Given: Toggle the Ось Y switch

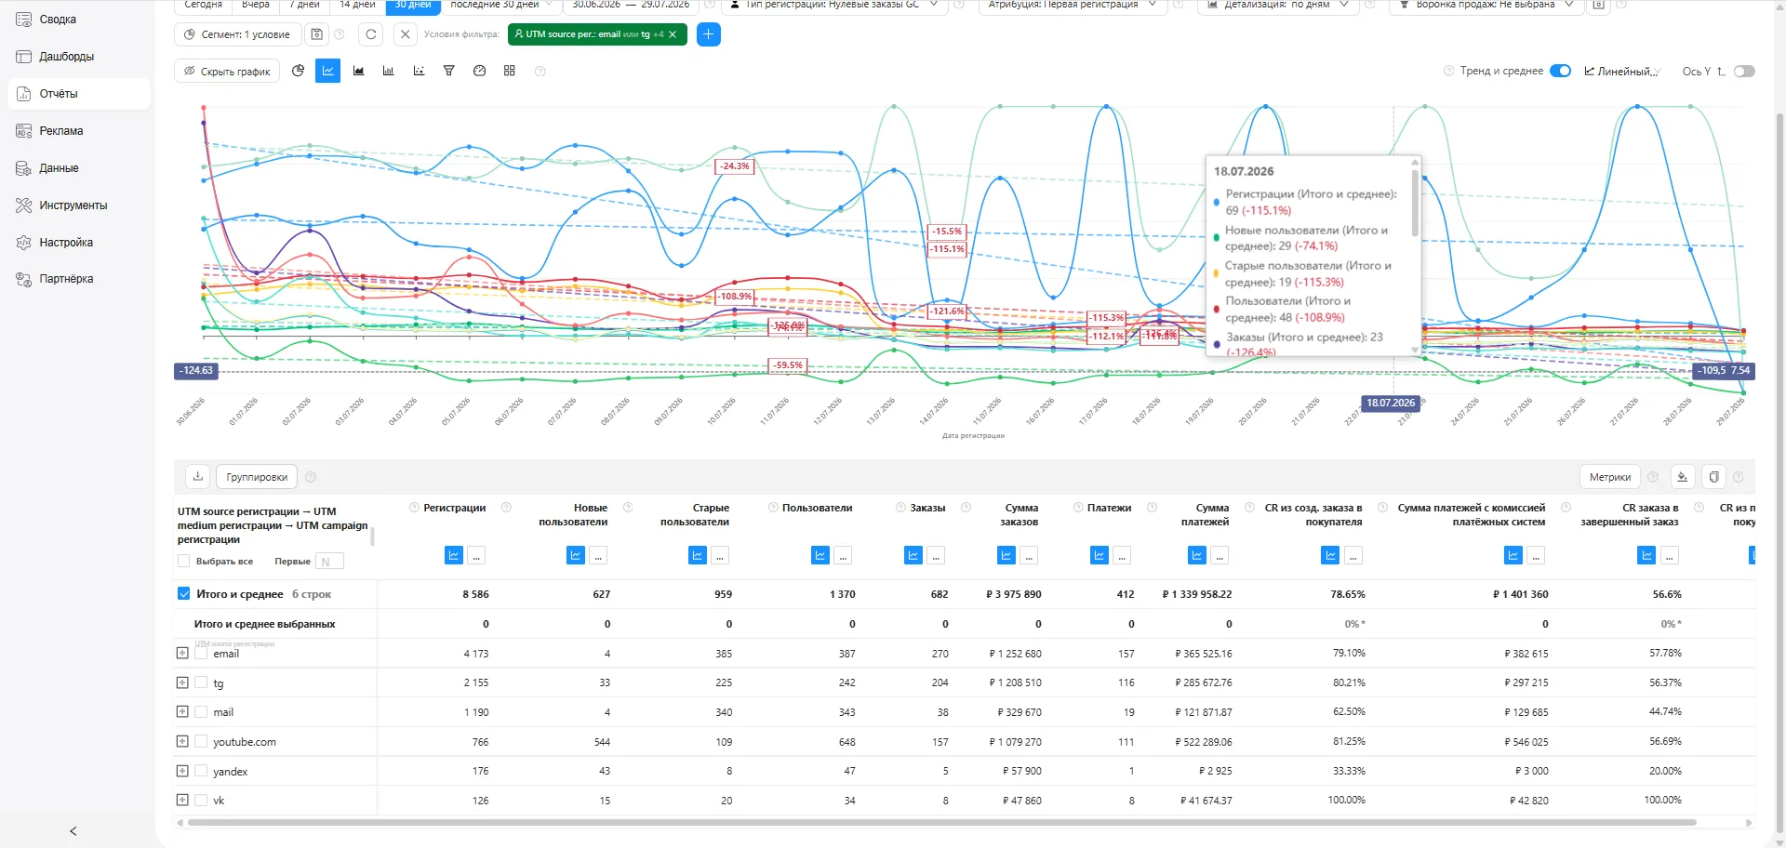Looking at the screenshot, I should coord(1744,71).
